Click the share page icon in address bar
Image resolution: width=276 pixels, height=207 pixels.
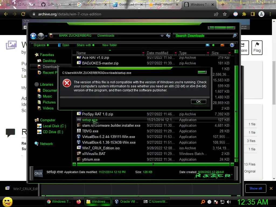216,14
